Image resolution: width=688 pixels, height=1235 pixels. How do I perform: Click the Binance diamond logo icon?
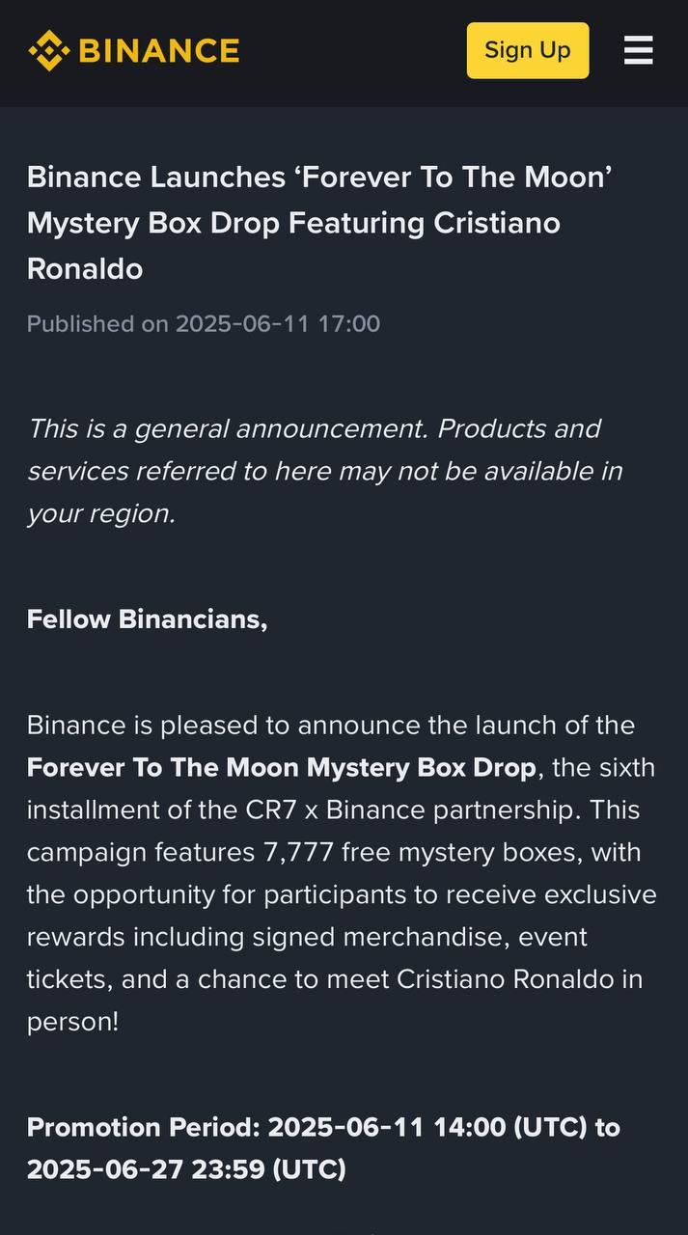click(x=47, y=50)
